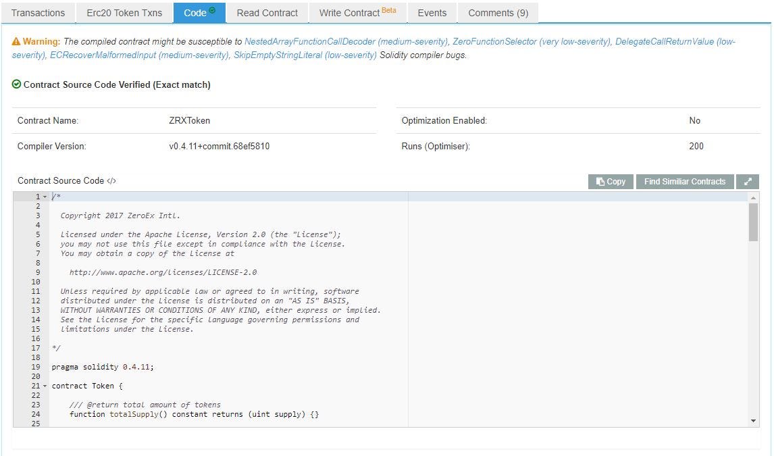Switch to the Transactions tab
This screenshot has width=774, height=456.
tap(38, 12)
